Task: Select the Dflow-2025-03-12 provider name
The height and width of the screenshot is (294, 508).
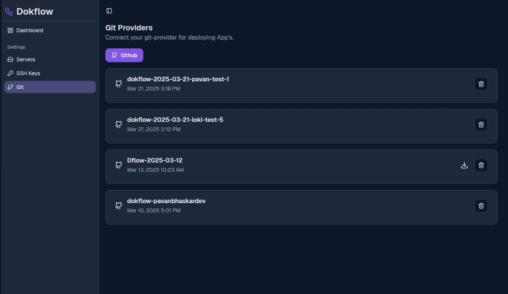Action: coord(155,160)
